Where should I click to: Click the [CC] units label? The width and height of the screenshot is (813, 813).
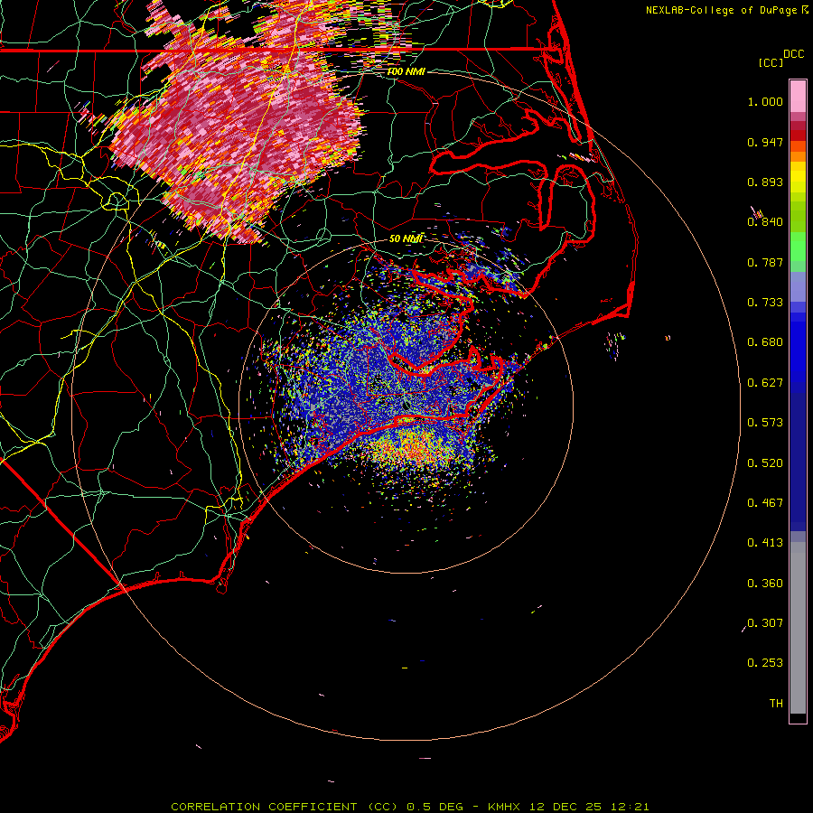tap(771, 63)
